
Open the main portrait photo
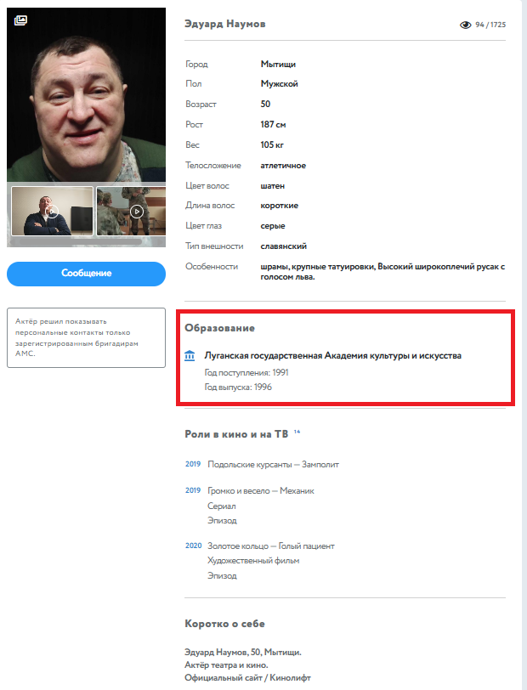[87, 94]
